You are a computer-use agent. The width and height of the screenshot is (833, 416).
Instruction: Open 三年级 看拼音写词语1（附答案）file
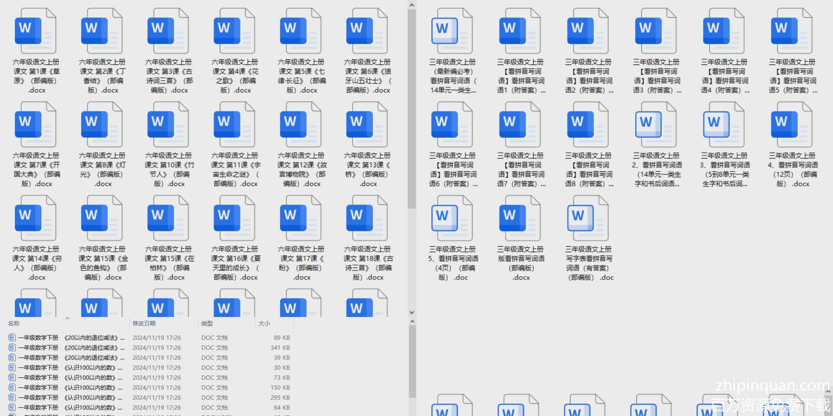520,31
